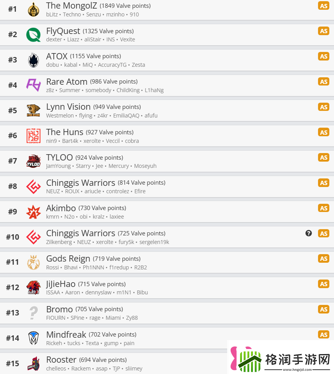Click the rank 10 Chinggis Warriors row
334x374 pixels.
click(x=167, y=237)
